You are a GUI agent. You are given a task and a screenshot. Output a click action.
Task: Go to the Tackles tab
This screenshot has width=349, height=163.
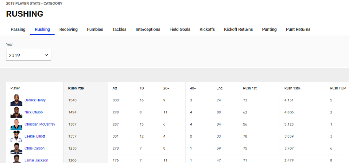pyautogui.click(x=119, y=29)
